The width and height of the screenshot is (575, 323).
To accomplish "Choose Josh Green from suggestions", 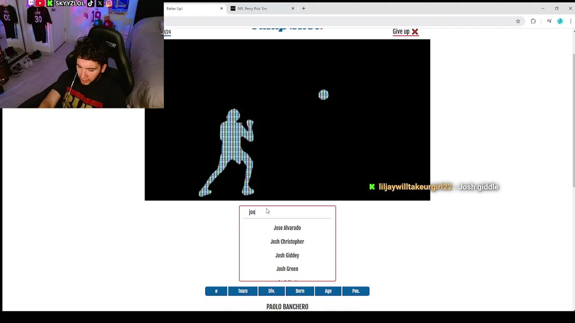I will click(x=287, y=269).
